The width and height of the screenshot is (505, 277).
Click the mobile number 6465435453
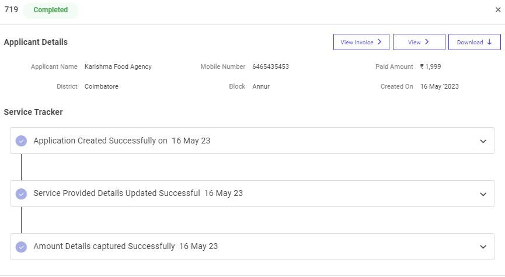click(270, 67)
